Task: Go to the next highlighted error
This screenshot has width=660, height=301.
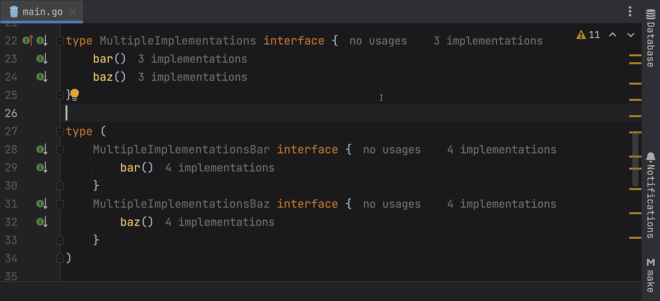Action: point(631,35)
